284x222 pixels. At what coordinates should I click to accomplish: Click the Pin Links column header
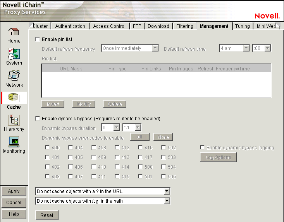tap(151, 69)
